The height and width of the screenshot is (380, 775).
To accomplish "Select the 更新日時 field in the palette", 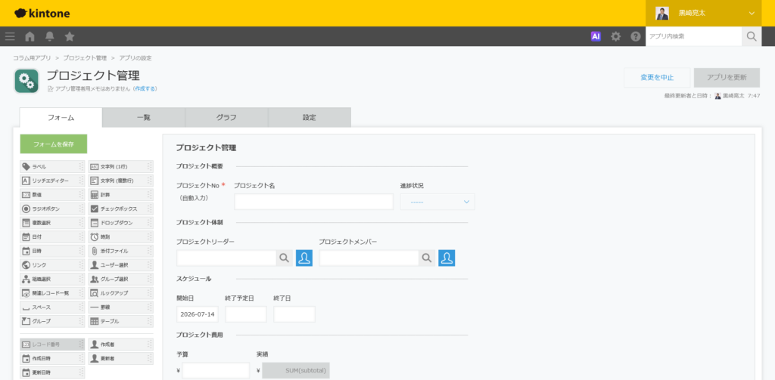I will click(x=52, y=372).
